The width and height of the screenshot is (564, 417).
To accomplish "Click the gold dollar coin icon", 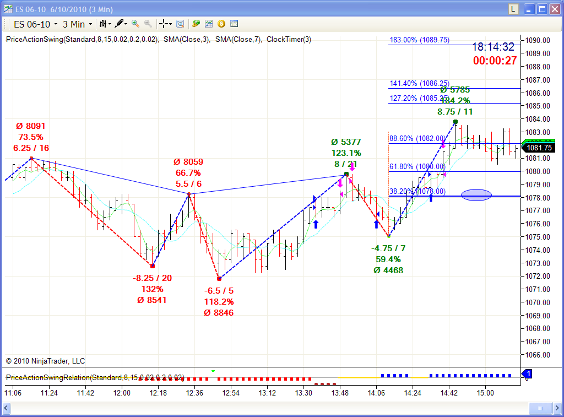I will pyautogui.click(x=221, y=24).
